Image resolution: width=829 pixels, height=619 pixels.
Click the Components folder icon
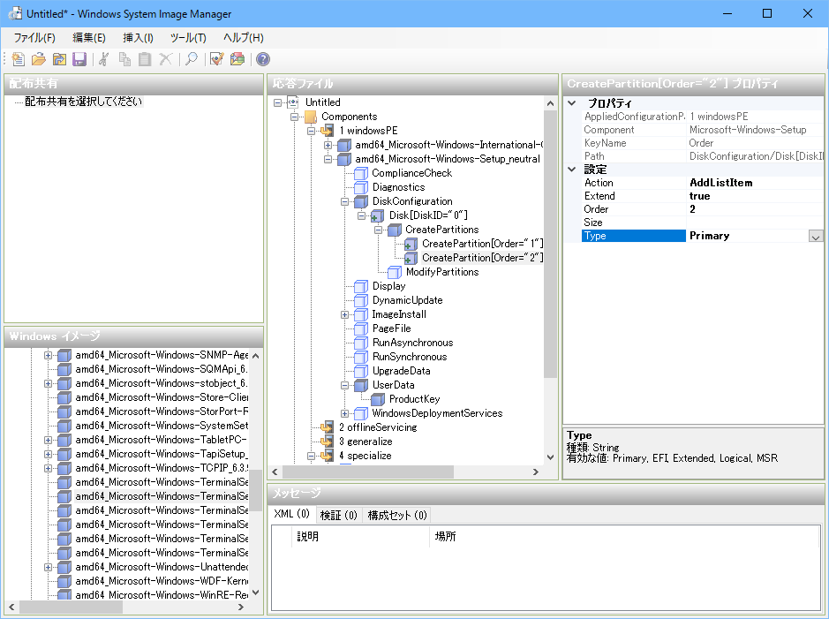coord(311,117)
